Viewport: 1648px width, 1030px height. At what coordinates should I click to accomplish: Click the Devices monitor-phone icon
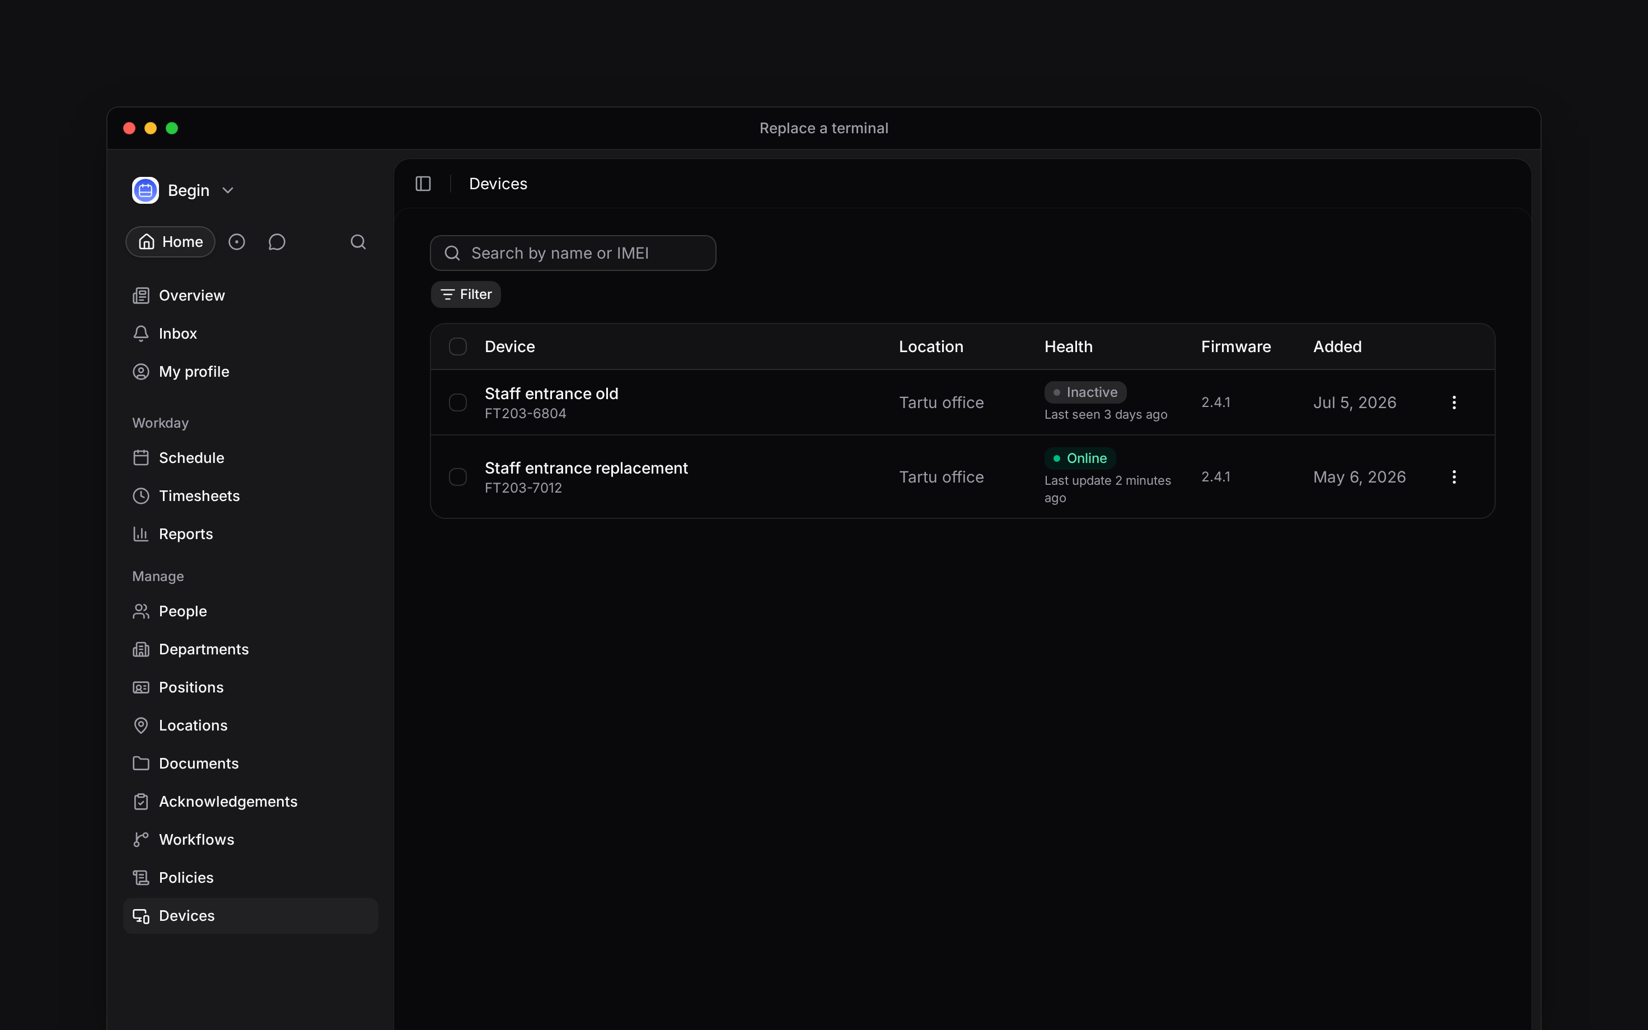pos(141,916)
